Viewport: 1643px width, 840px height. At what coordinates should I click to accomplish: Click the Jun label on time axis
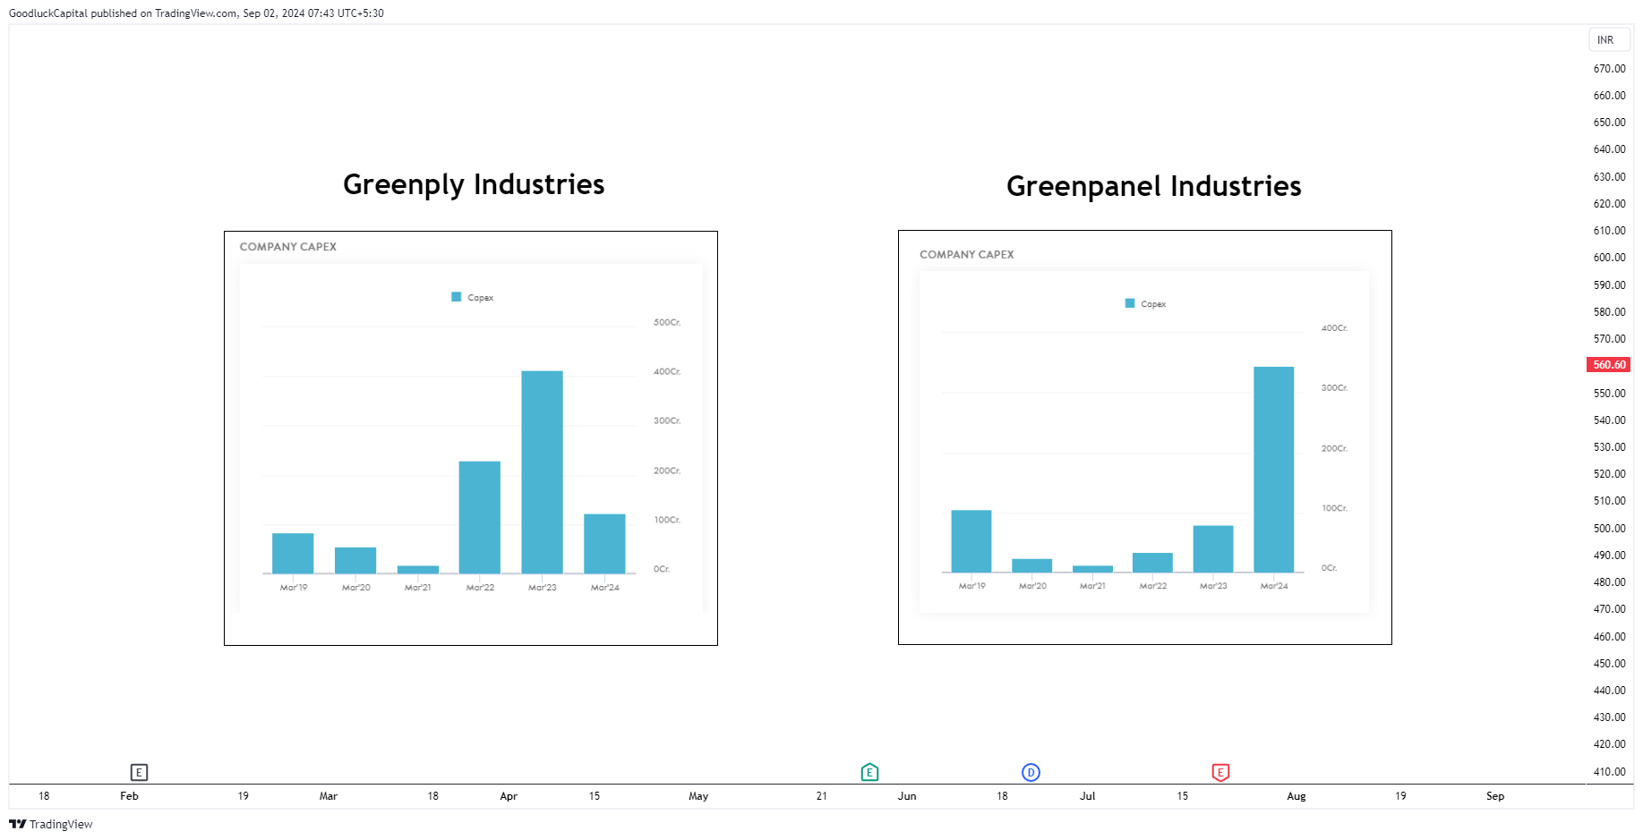[x=907, y=796]
